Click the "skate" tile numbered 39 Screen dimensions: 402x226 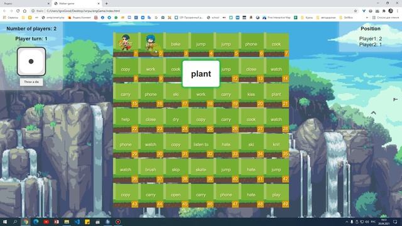tap(201, 170)
